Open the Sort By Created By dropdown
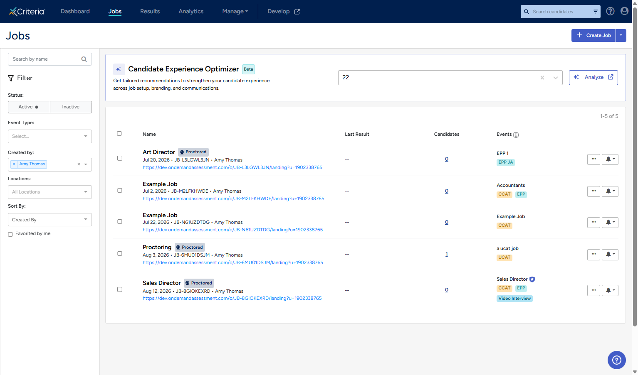 click(x=50, y=220)
